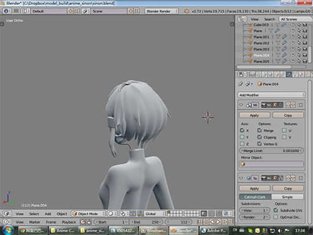The image size is (313, 235).
Task: Click the End frame 250 field
Action: point(146,222)
